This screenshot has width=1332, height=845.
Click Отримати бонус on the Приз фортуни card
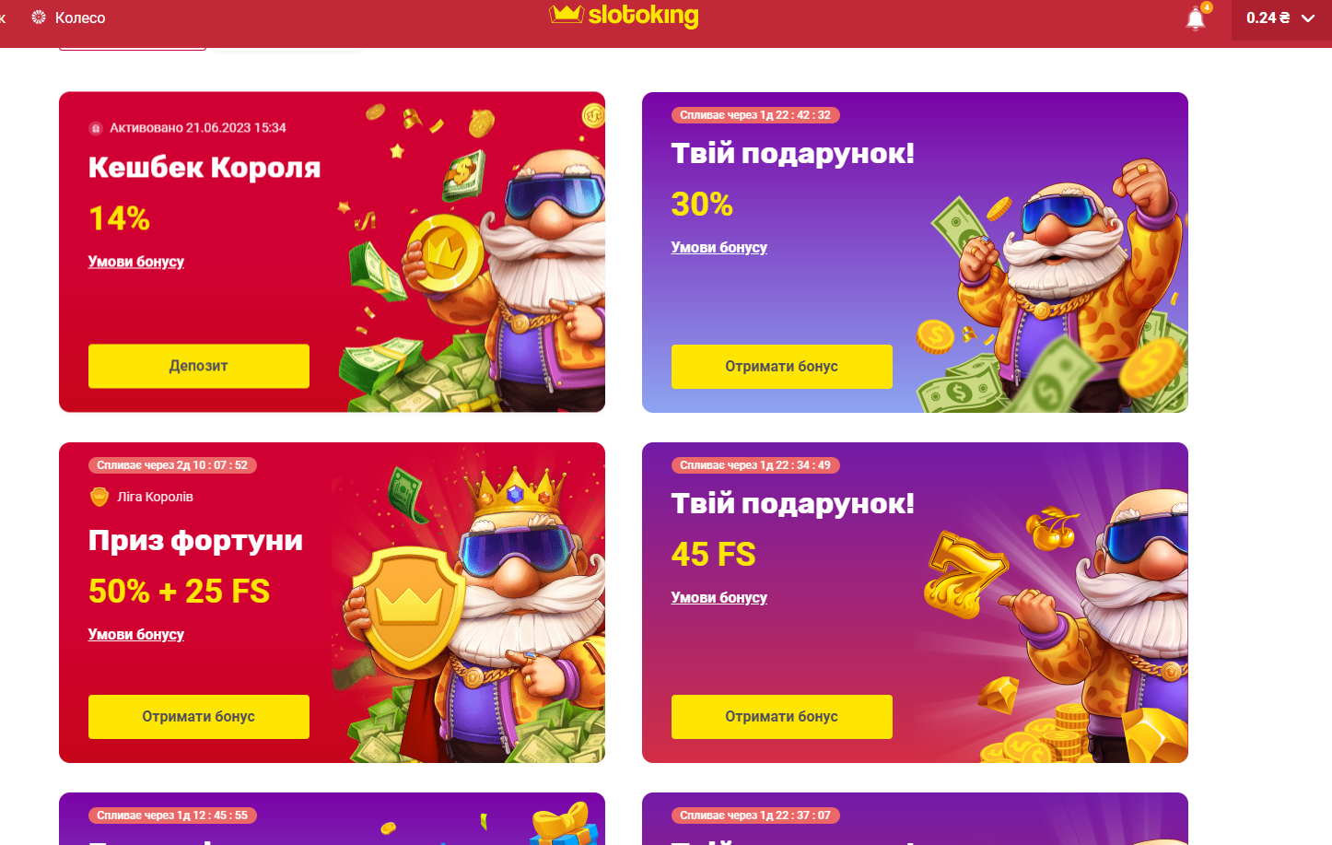pyautogui.click(x=199, y=717)
